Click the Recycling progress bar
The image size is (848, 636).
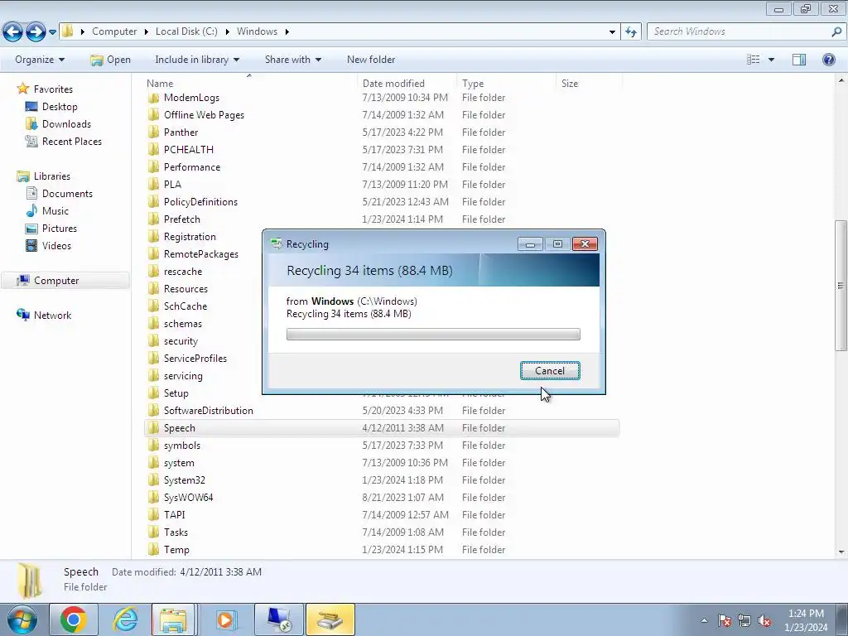click(x=433, y=335)
